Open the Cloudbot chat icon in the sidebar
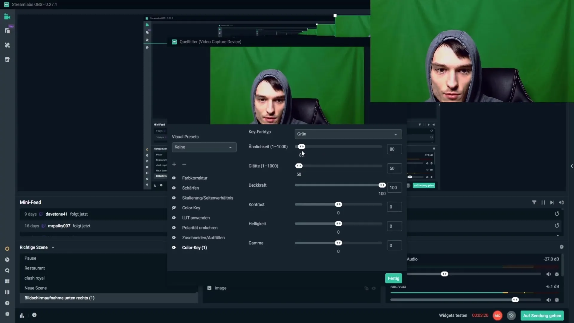 [7, 270]
